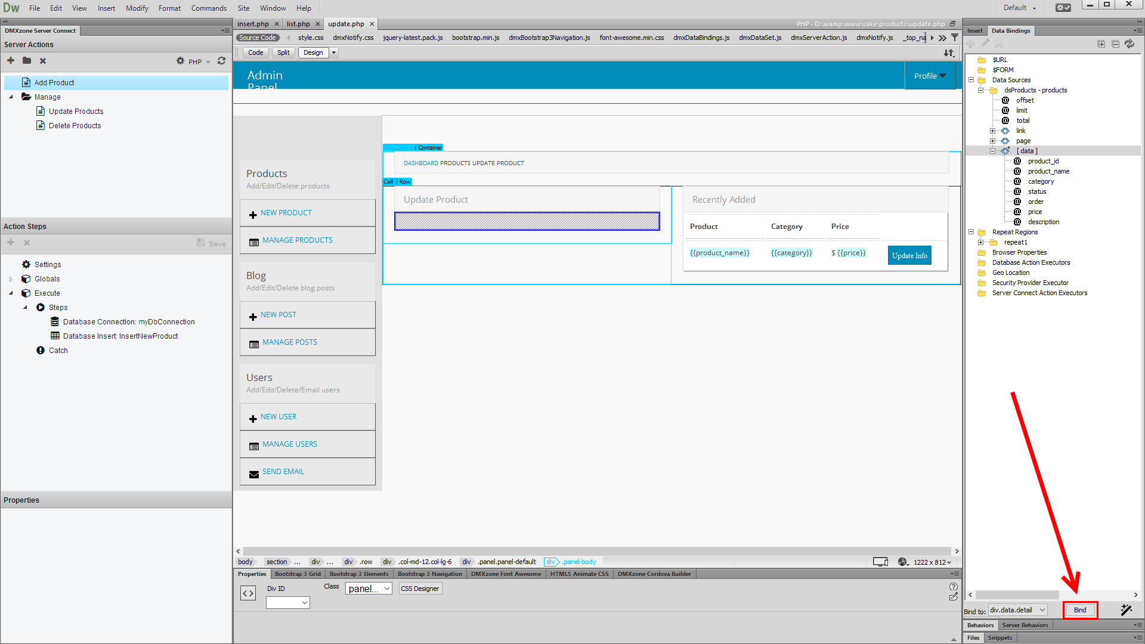Show more related files with the chevron
Screen dimensions: 1145x644
coord(942,38)
